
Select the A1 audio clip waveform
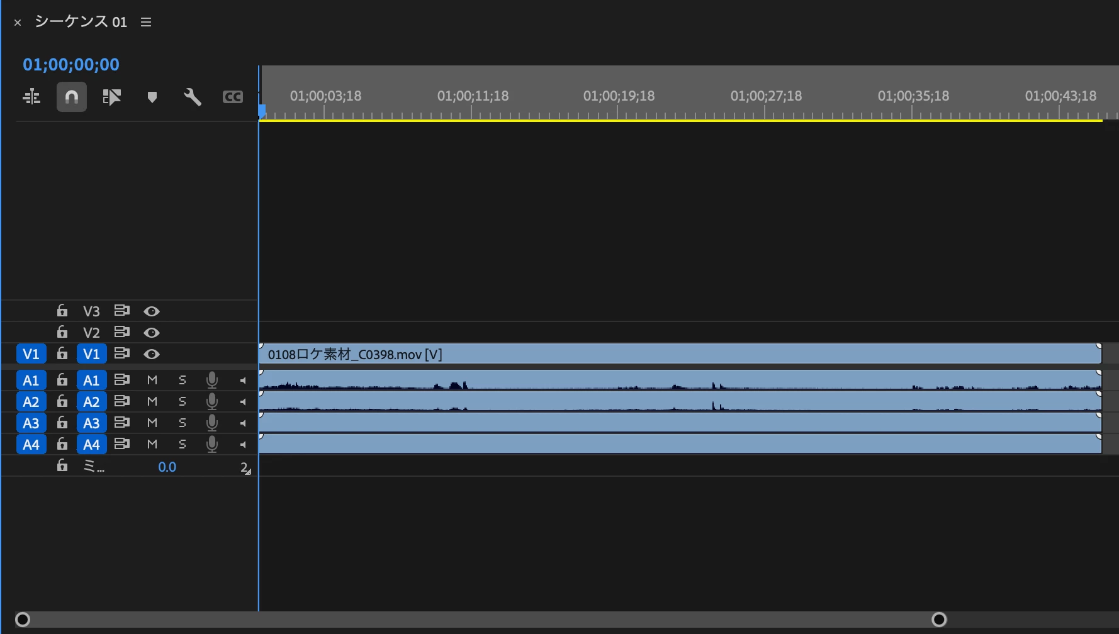[x=680, y=381]
